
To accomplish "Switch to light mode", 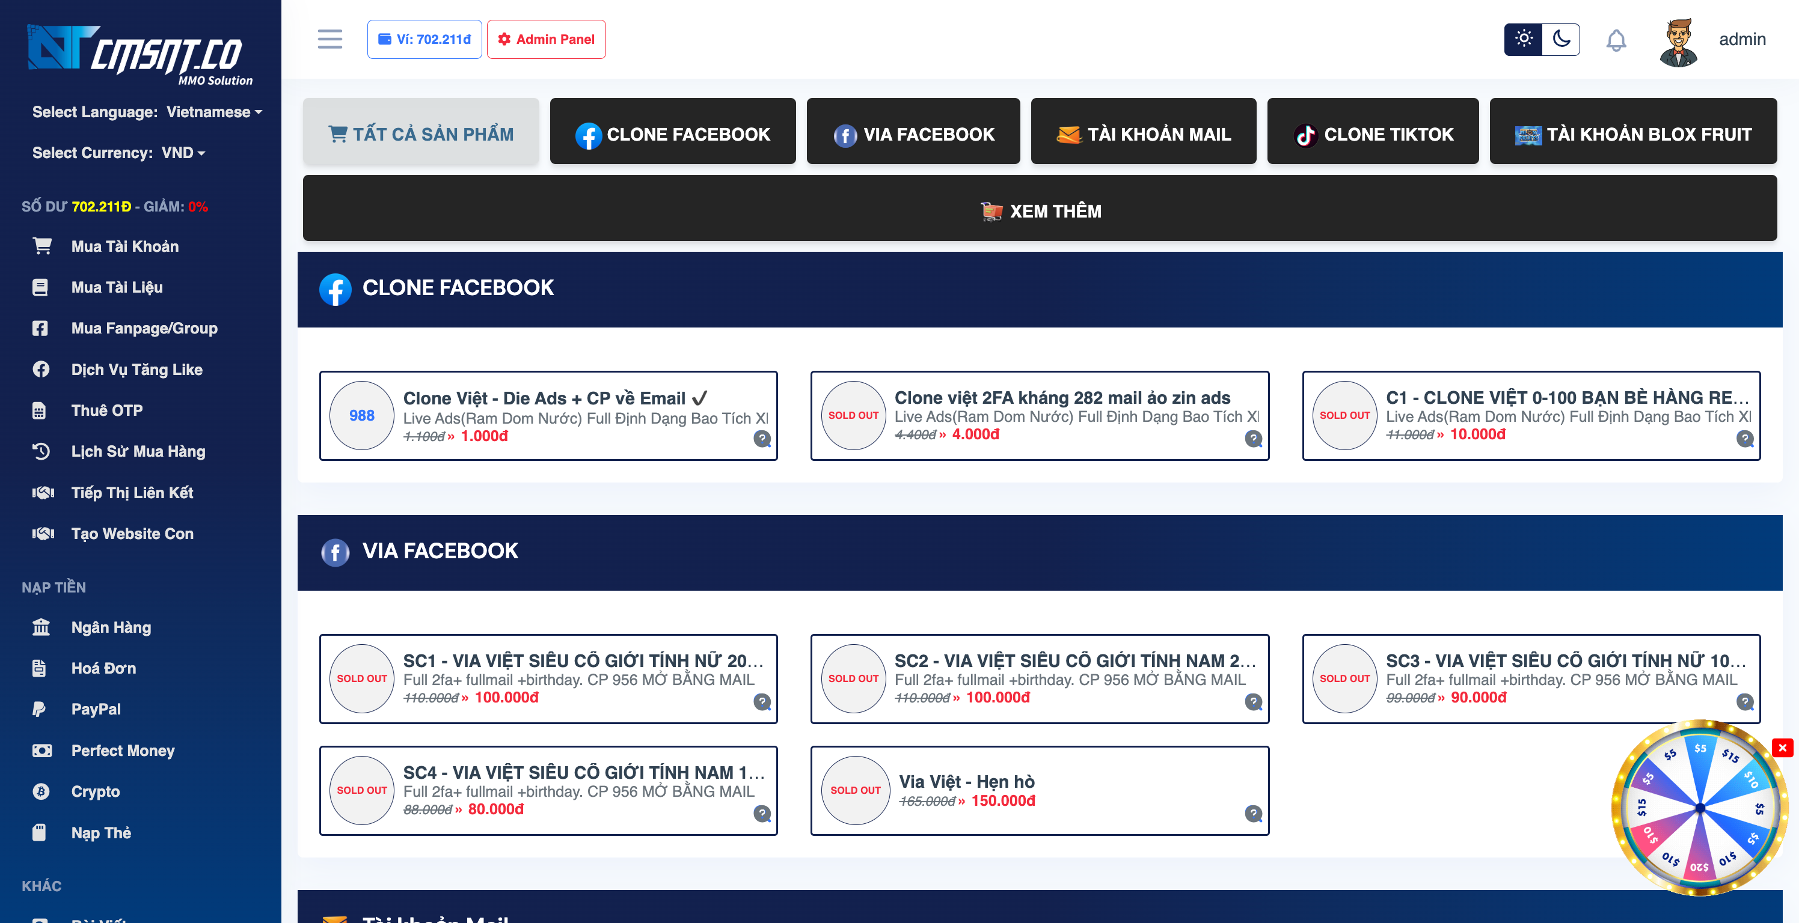I will pyautogui.click(x=1523, y=39).
